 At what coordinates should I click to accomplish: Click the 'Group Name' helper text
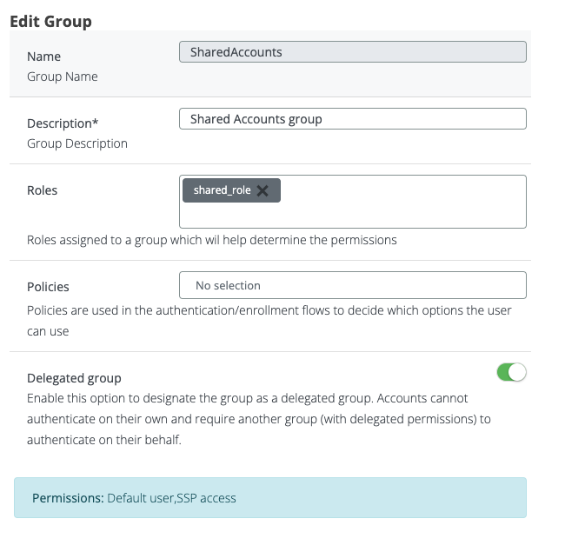63,76
